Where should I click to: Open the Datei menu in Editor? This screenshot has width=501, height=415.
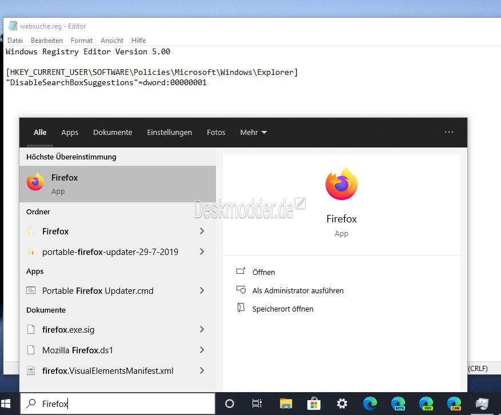15,40
